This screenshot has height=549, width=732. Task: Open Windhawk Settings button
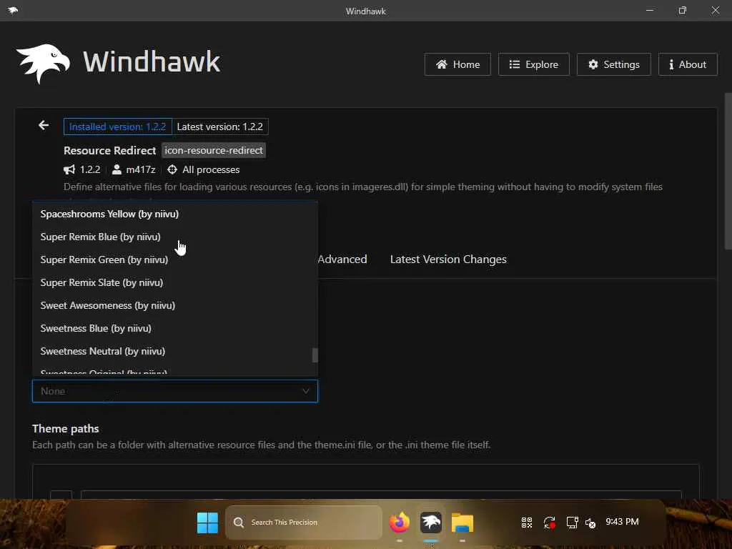tap(613, 64)
